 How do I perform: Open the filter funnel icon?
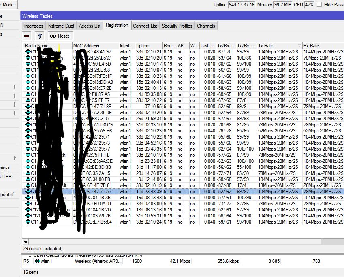(x=39, y=36)
